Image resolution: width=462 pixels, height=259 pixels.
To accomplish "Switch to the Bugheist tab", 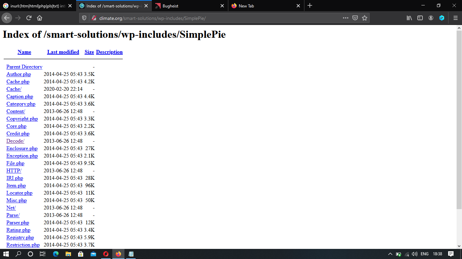I will click(x=190, y=6).
